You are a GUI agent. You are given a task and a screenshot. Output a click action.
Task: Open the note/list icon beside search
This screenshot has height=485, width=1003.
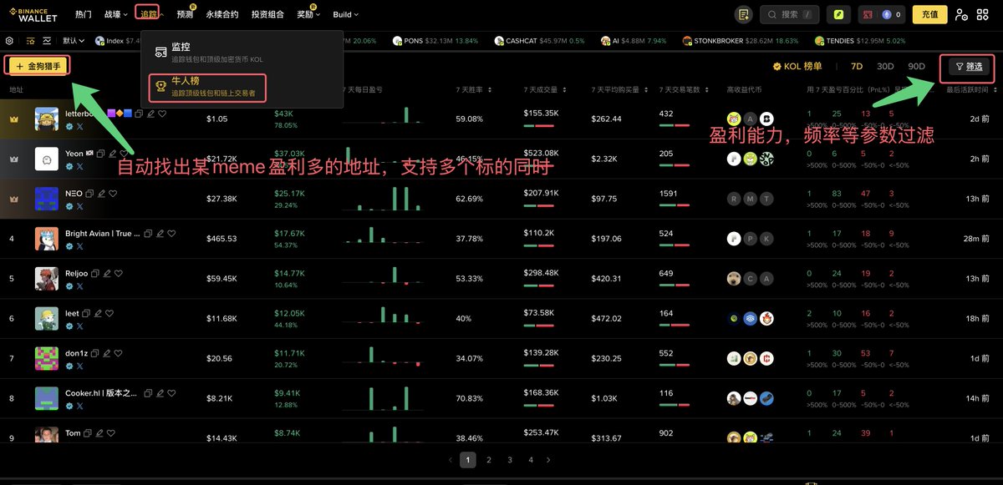(743, 14)
